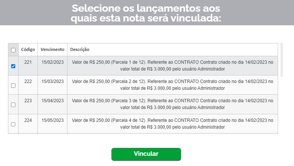This screenshot has width=294, height=166.
Task: Click the Parcela 1 de 12 description
Action: 172,65
